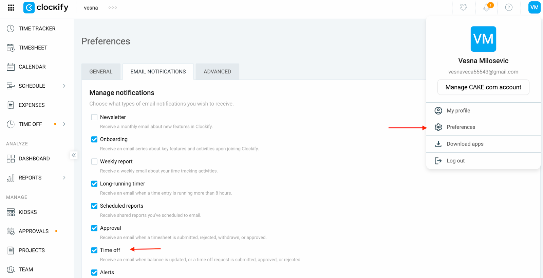The image size is (543, 278).
Task: Open TIME TRACKER in the sidebar
Action: pyautogui.click(x=37, y=29)
